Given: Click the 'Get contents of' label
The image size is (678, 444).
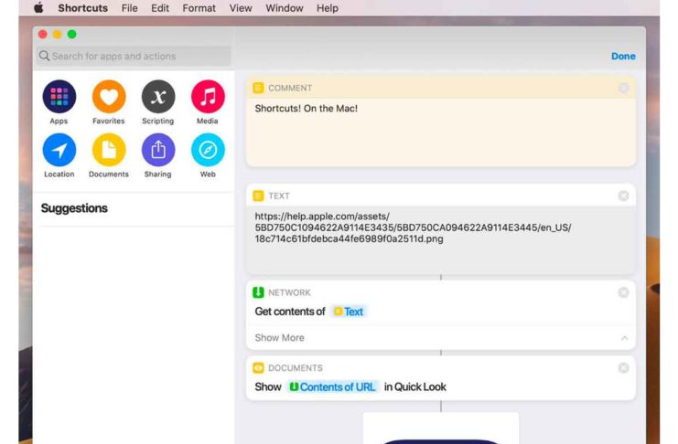Looking at the screenshot, I should point(290,312).
